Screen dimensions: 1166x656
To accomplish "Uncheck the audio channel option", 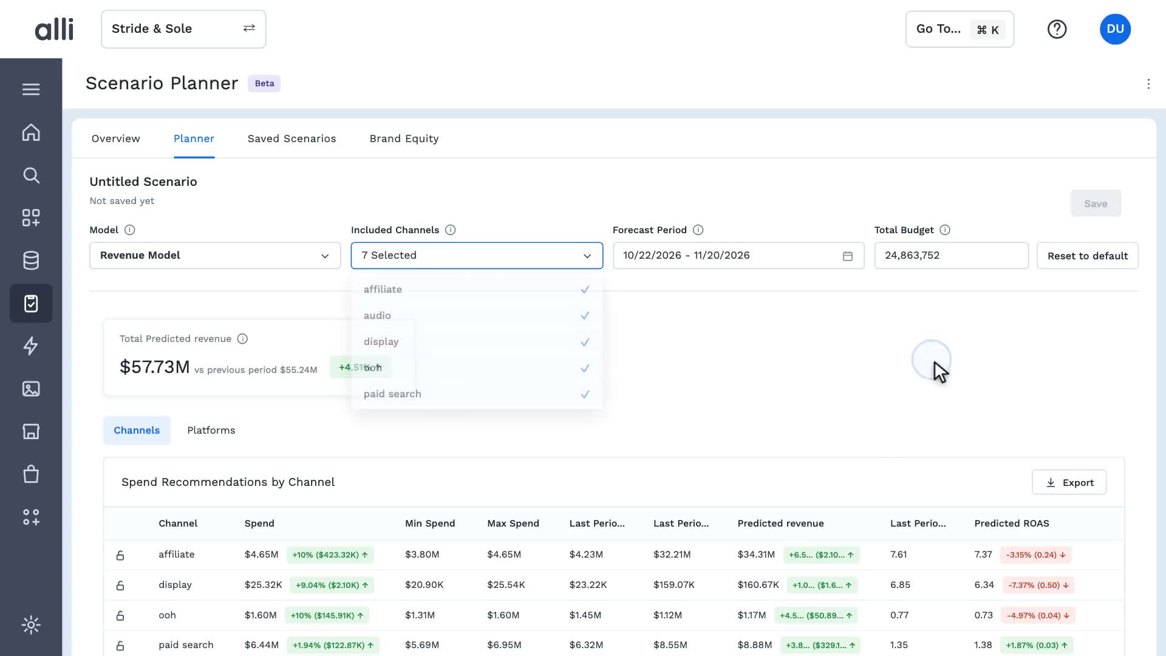I will point(477,316).
